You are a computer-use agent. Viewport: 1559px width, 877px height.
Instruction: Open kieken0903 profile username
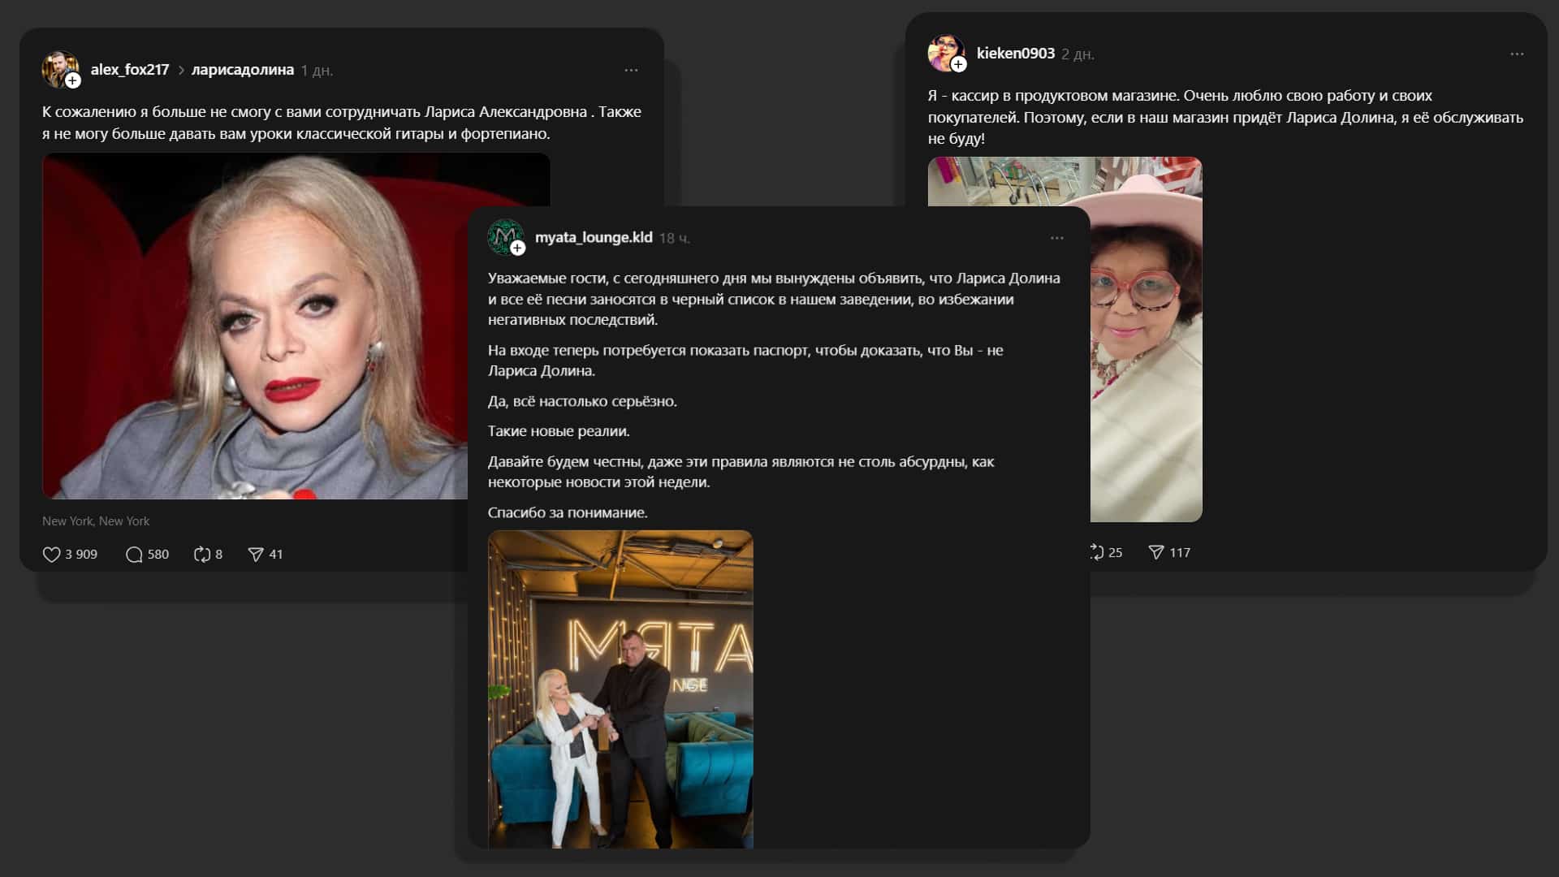1015,54
